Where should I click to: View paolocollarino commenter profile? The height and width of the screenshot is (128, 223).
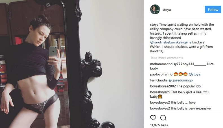[x=161, y=74]
